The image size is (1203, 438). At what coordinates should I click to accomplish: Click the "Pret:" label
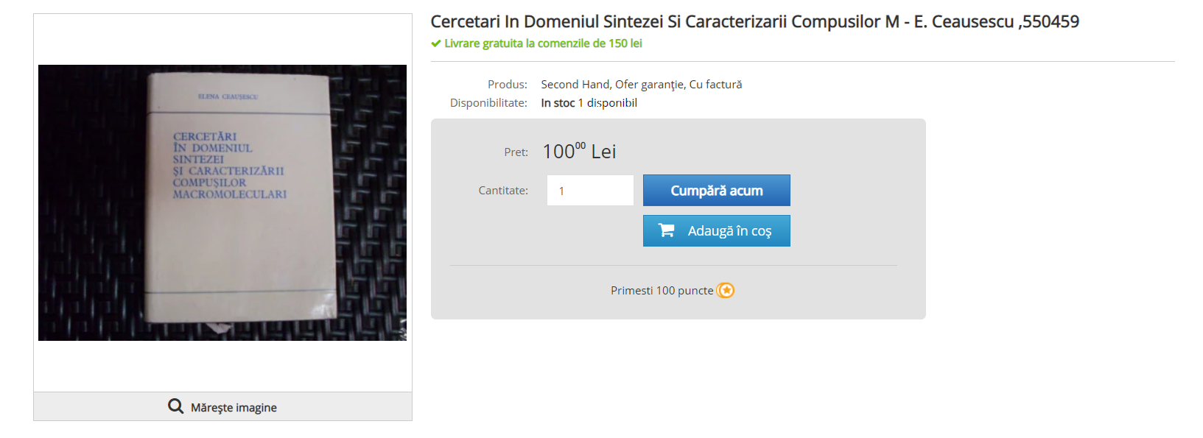pyautogui.click(x=516, y=152)
